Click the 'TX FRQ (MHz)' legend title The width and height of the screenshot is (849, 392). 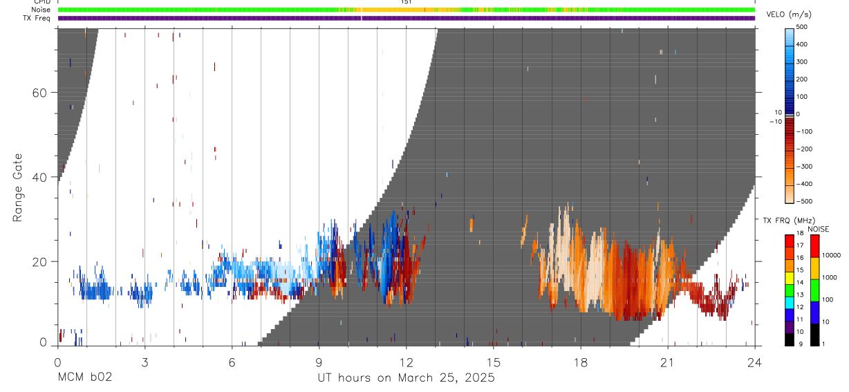(x=789, y=220)
